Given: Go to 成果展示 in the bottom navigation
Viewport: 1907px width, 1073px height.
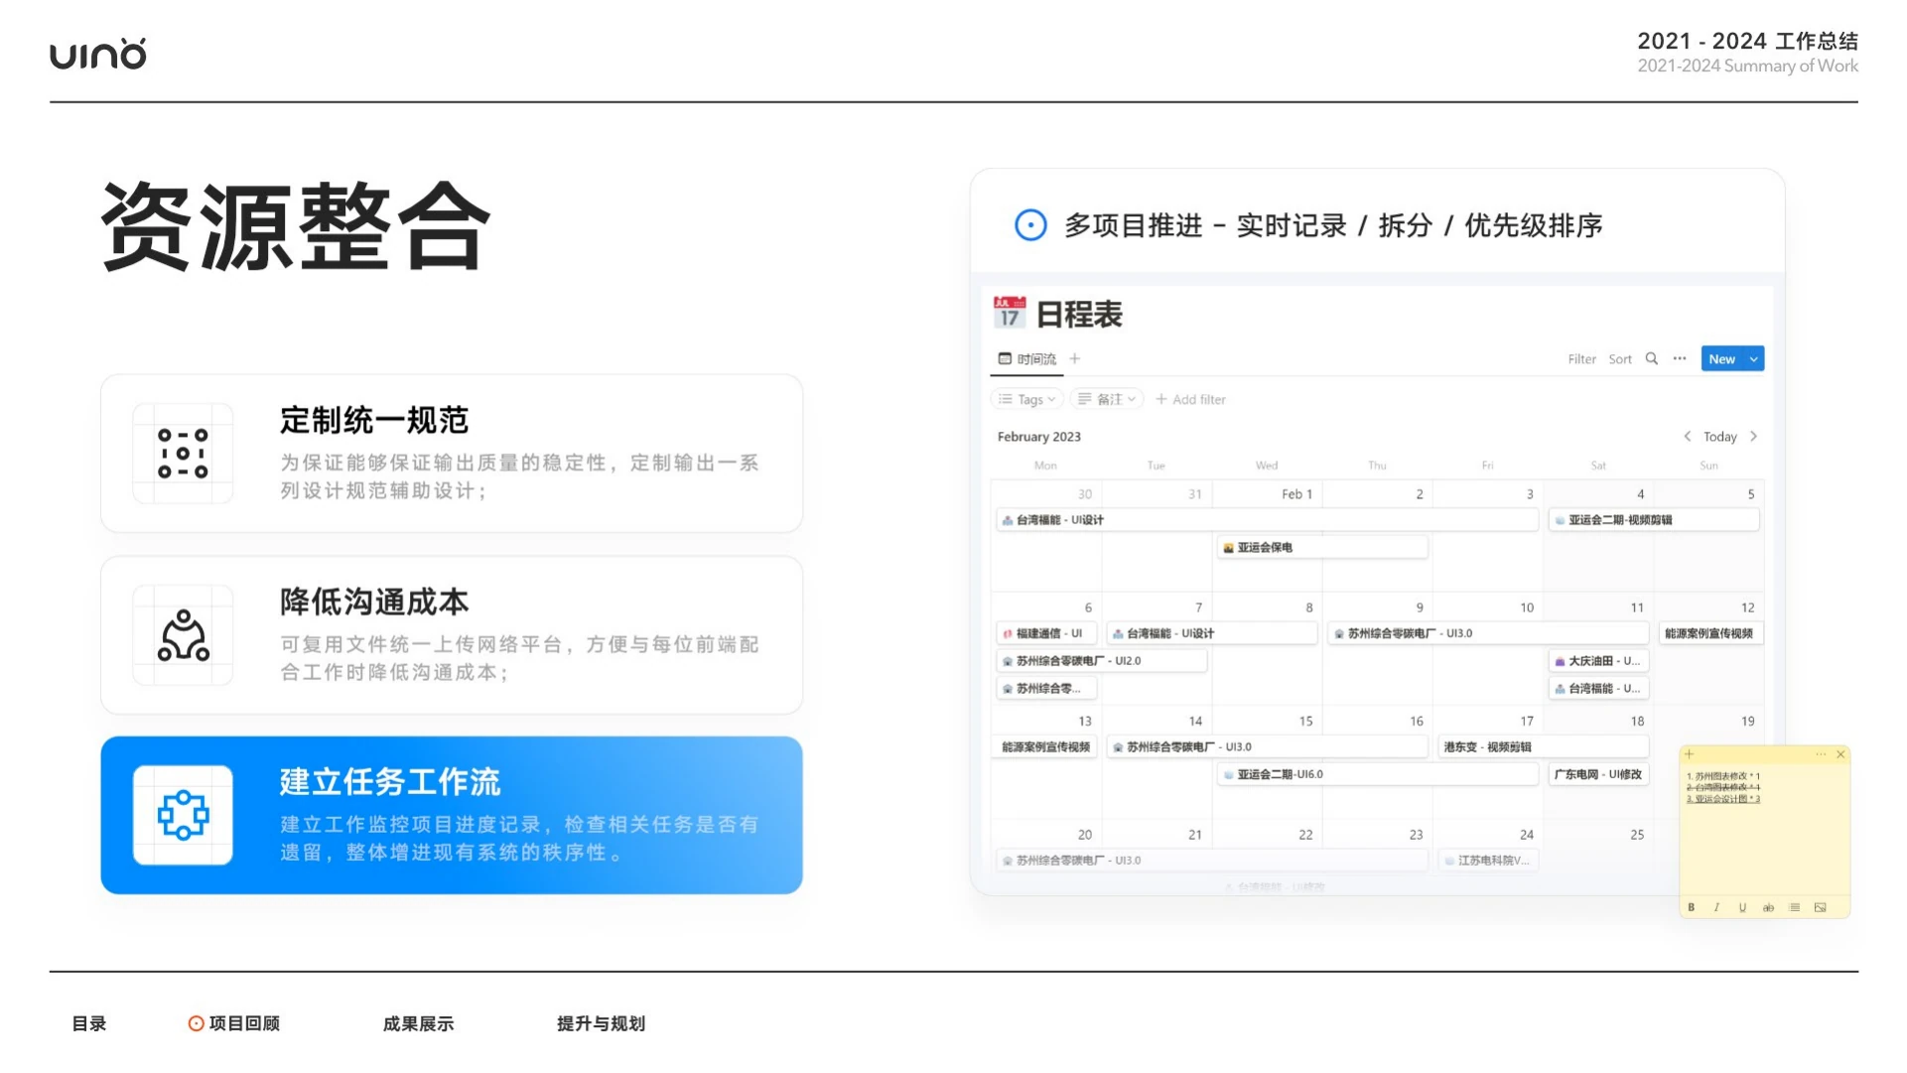Looking at the screenshot, I should 418,1023.
